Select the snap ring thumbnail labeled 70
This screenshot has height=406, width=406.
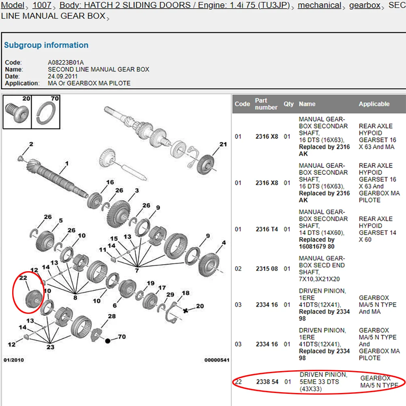pyautogui.click(x=46, y=112)
